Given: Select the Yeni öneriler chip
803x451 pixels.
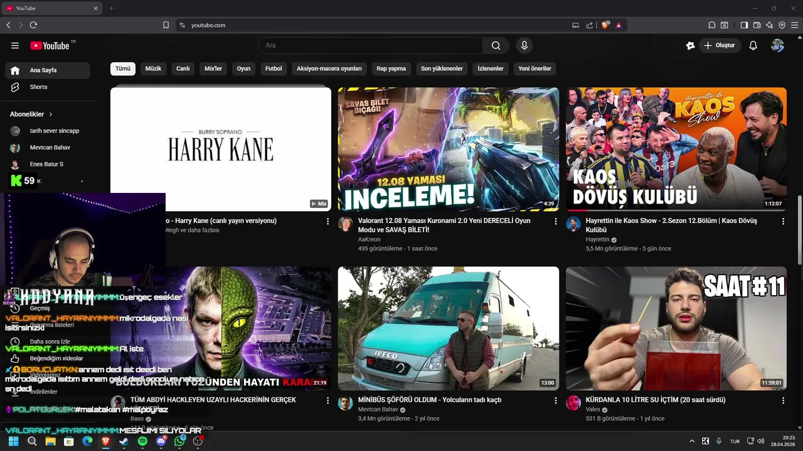Looking at the screenshot, I should tap(534, 68).
